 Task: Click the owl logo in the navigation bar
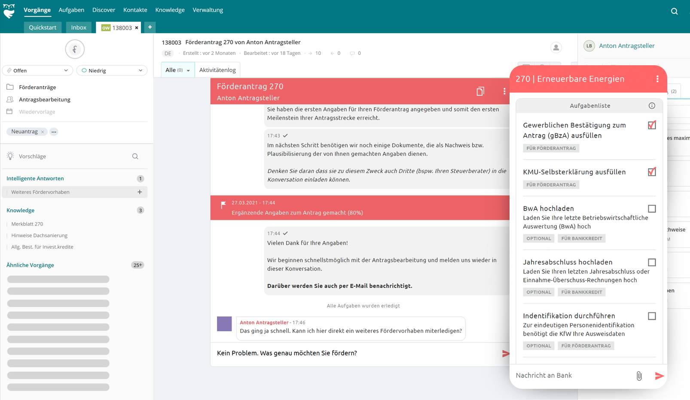click(x=9, y=10)
